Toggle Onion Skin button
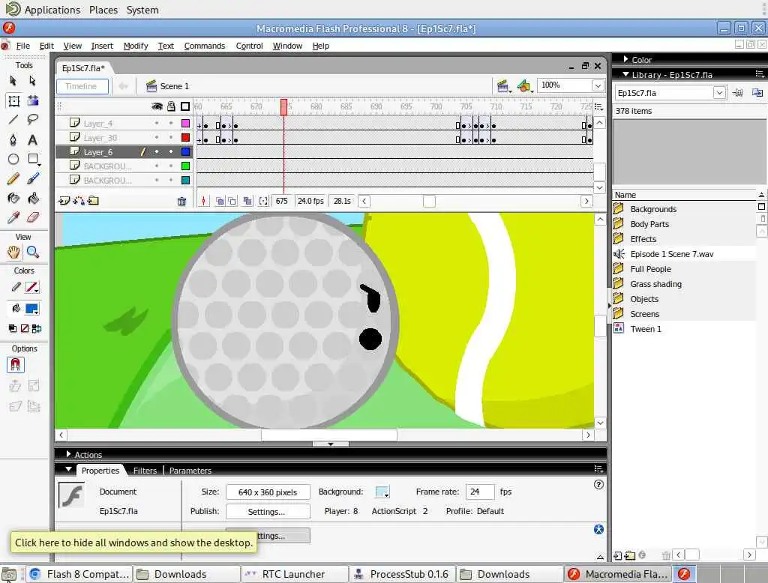Image resolution: width=768 pixels, height=583 pixels. pos(220,201)
